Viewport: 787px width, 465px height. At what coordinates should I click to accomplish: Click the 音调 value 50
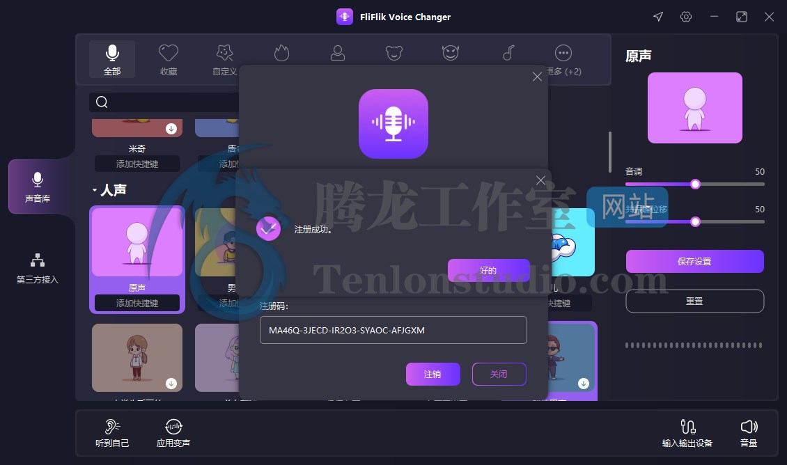pyautogui.click(x=760, y=171)
